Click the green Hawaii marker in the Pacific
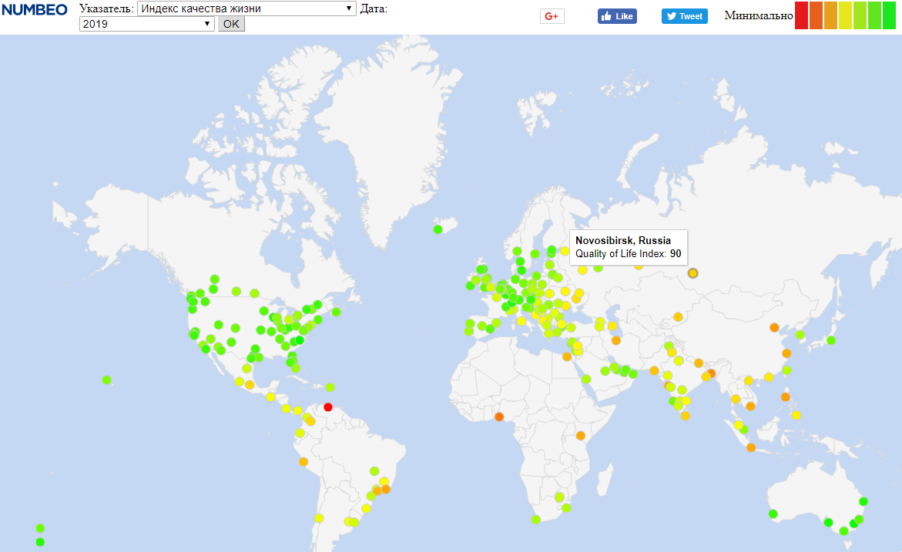This screenshot has width=902, height=552. click(x=106, y=380)
